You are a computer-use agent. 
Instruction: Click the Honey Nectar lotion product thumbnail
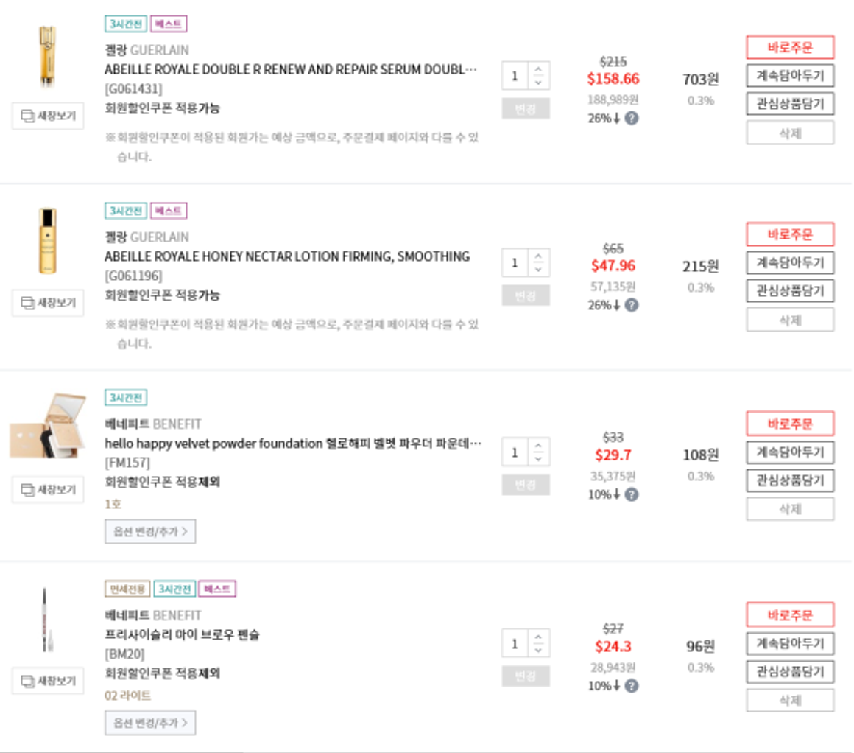coord(48,241)
